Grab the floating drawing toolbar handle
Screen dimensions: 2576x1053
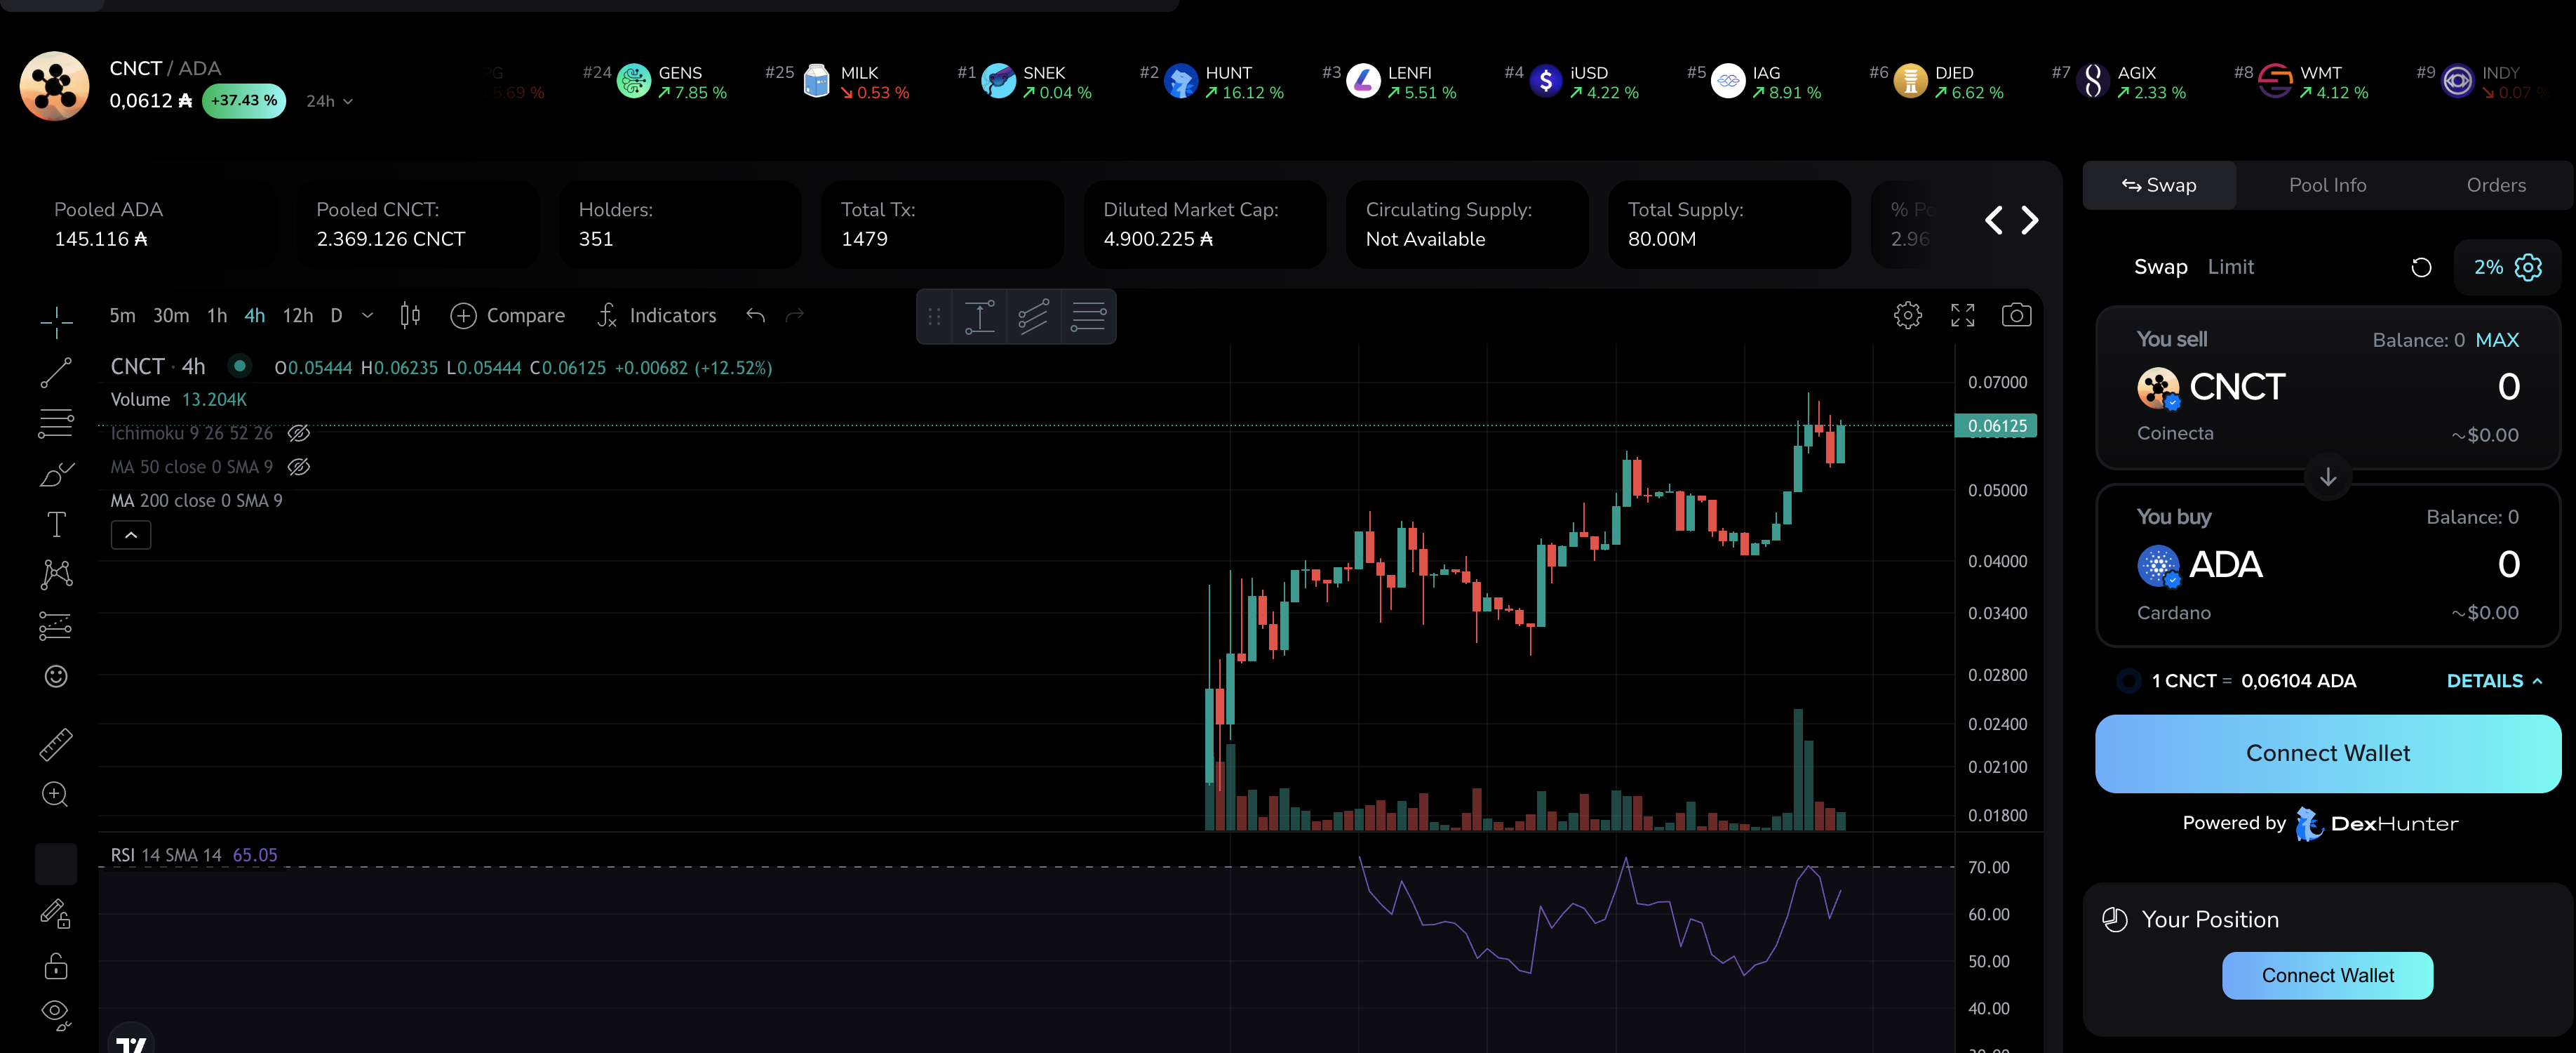pos(935,317)
